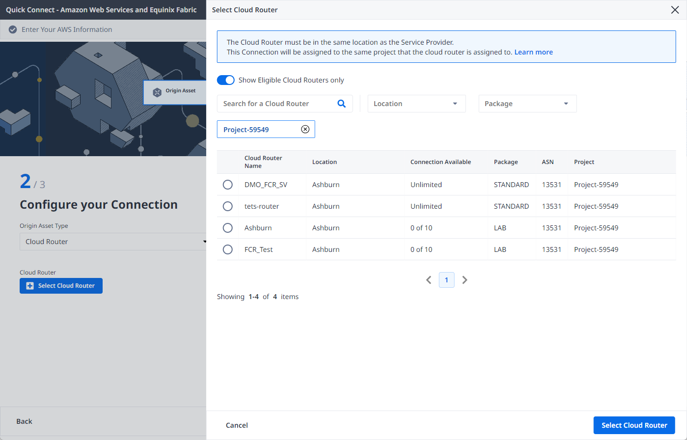Viewport: 687px width, 440px height.
Task: Click LAB package in the Ashburn router row
Action: (x=500, y=228)
